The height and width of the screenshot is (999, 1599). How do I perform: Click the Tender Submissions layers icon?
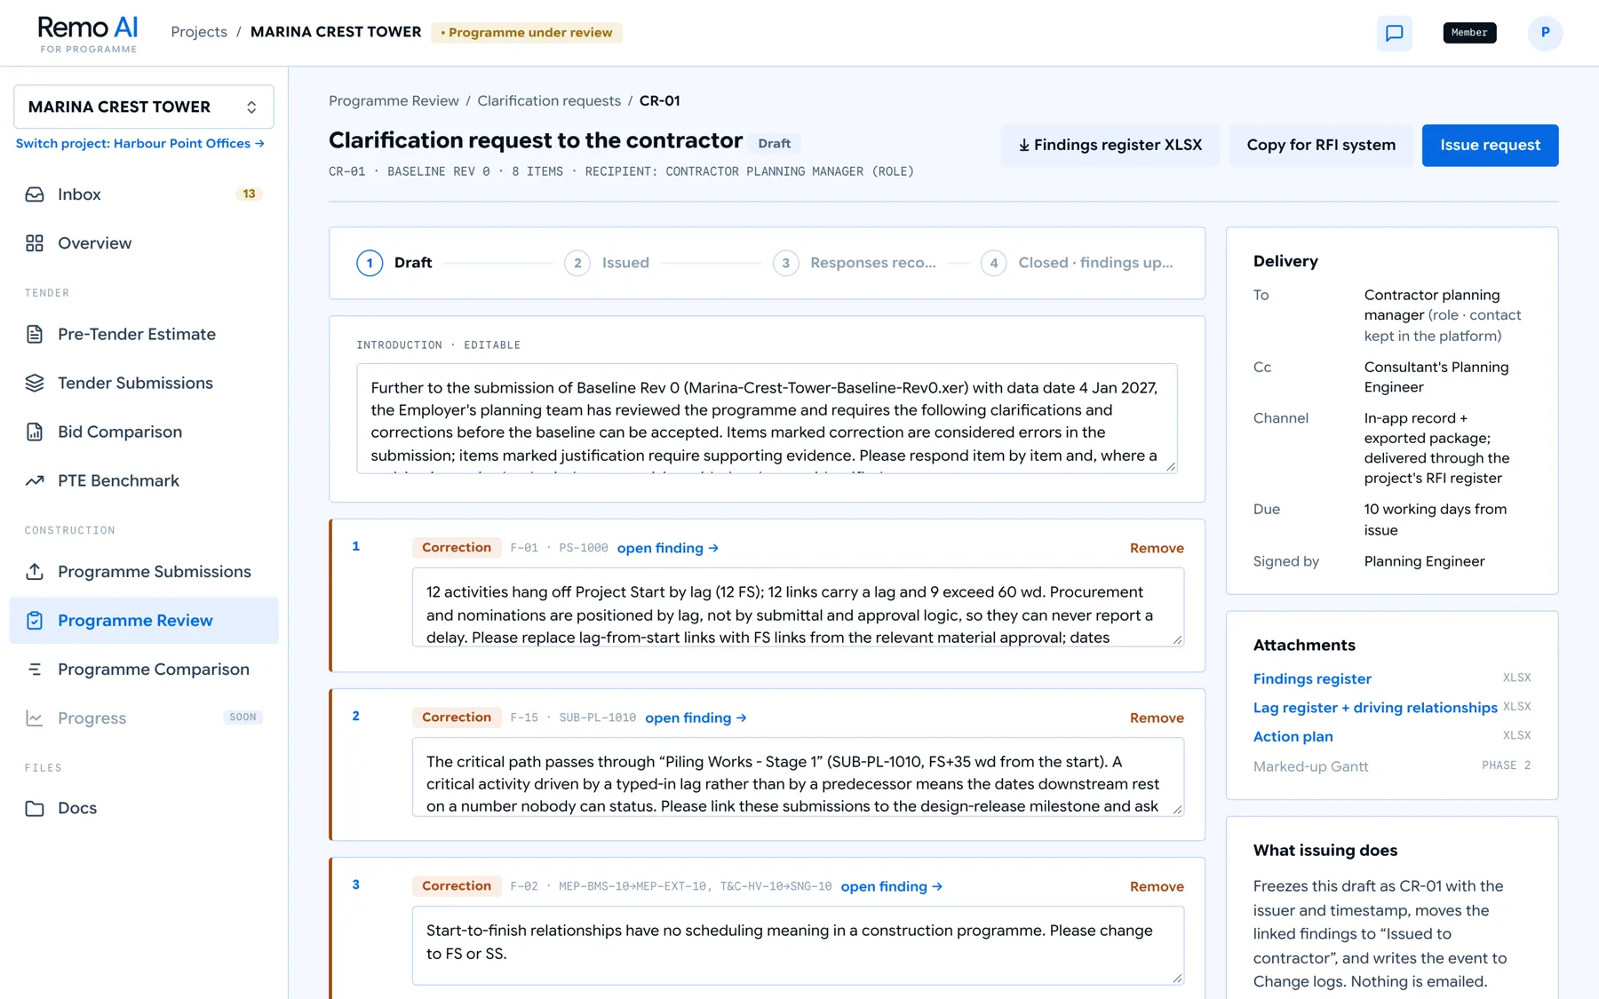pyautogui.click(x=35, y=383)
